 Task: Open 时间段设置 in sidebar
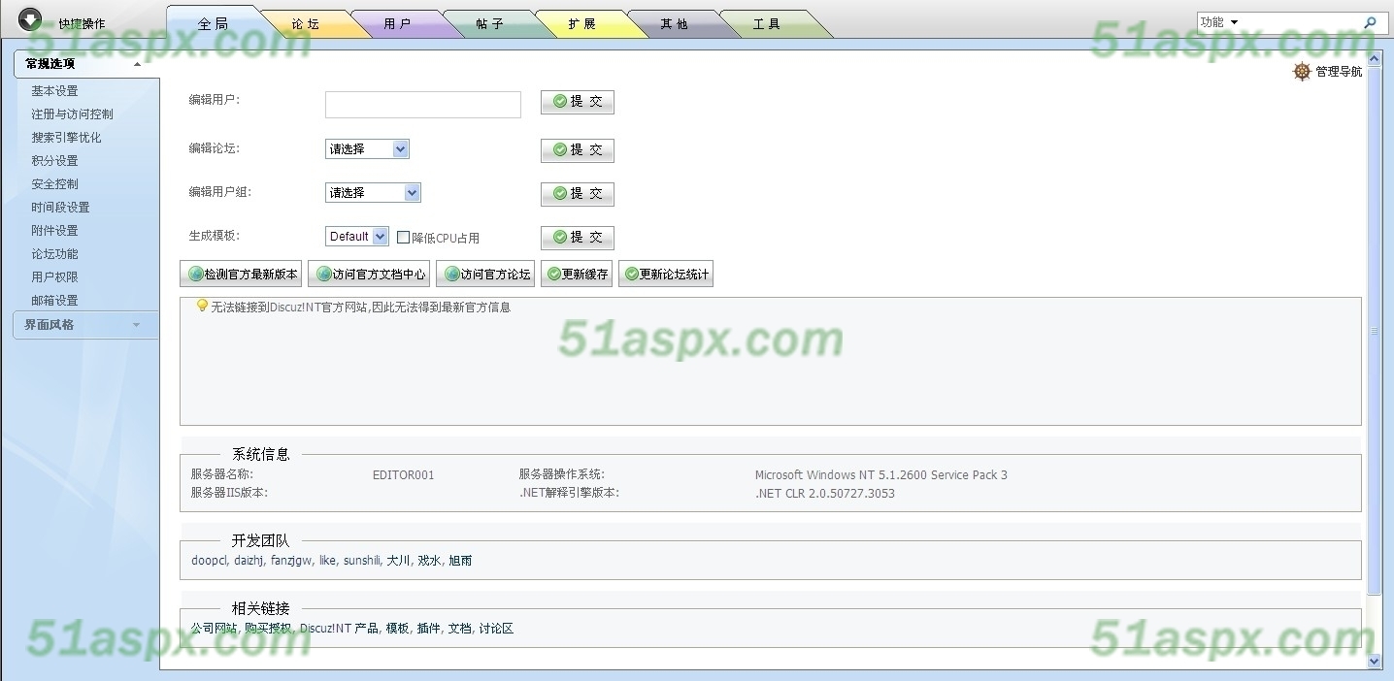click(x=60, y=208)
